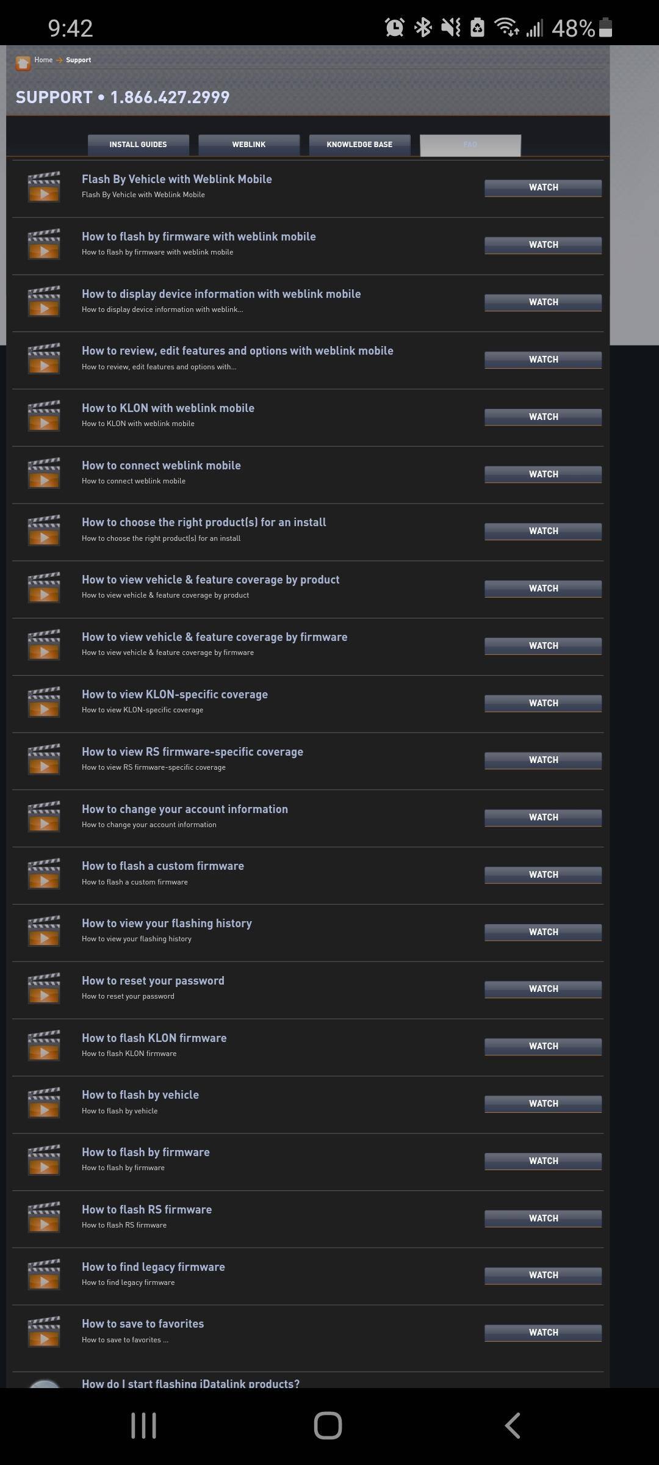Screen dimensions: 659x1465
Task: Tap video icon beside How to save to favorites
Action: click(x=44, y=1331)
